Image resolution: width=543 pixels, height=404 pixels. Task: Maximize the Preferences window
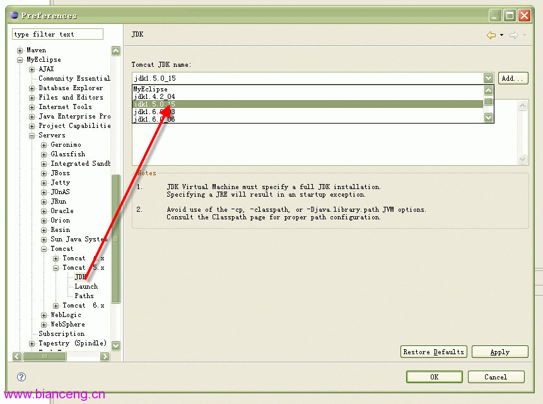point(510,16)
